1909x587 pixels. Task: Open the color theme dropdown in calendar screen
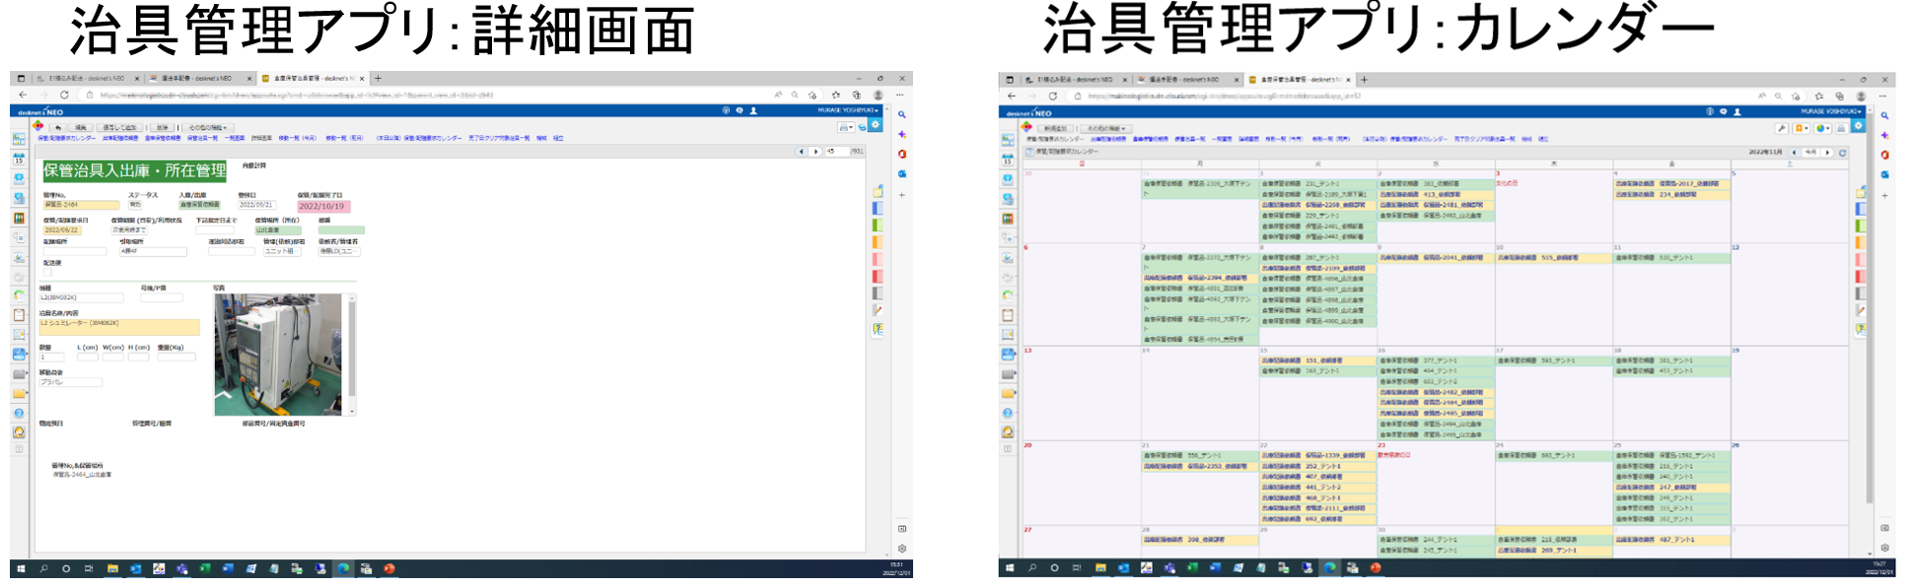point(1823,129)
